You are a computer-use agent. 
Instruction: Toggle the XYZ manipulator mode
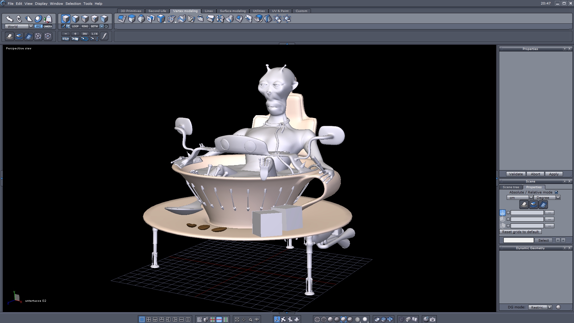click(x=38, y=26)
